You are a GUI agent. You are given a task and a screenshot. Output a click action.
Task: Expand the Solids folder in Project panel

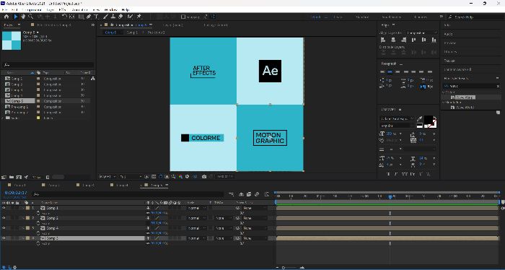coord(3,118)
